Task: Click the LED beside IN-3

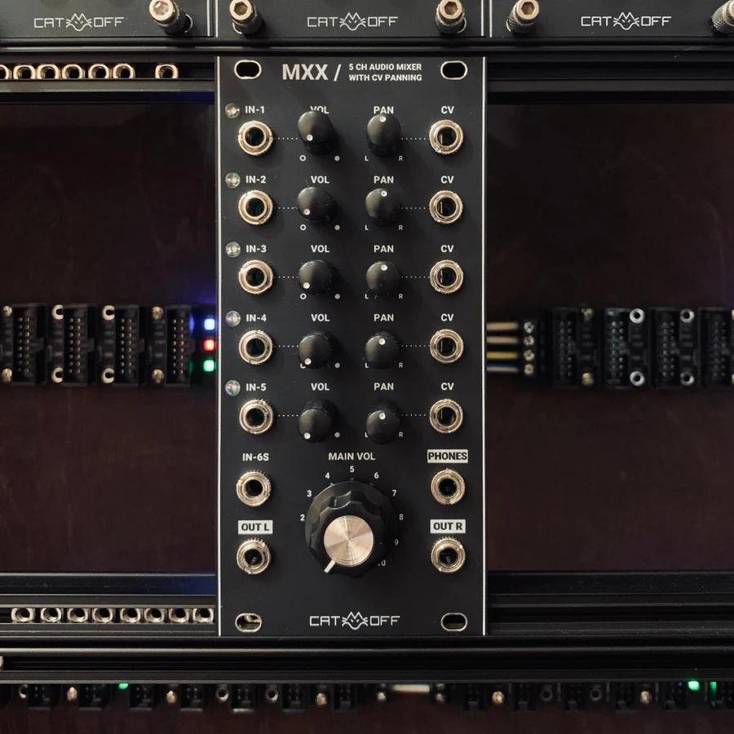Action: point(233,249)
